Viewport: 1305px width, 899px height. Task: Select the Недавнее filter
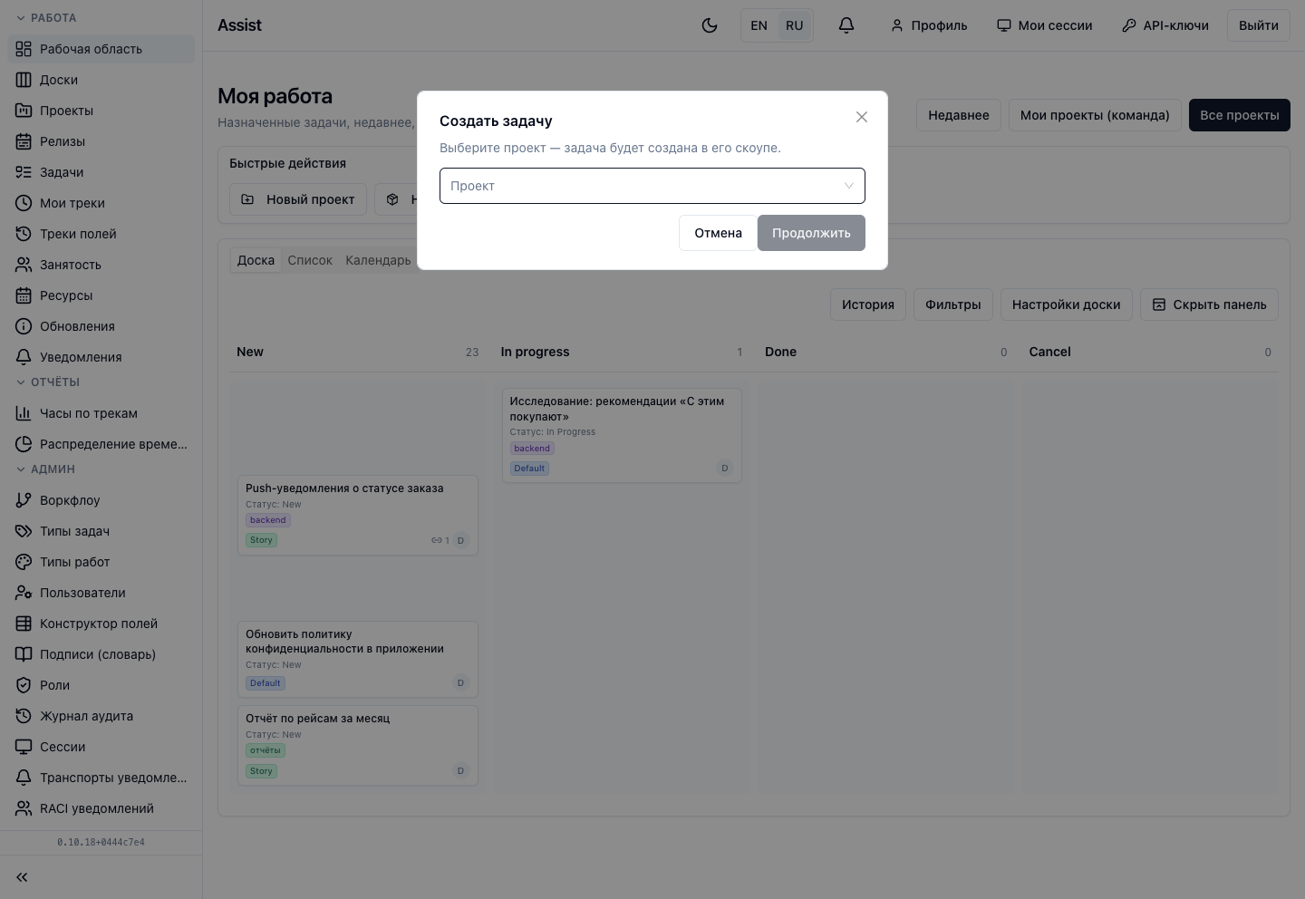click(x=959, y=115)
